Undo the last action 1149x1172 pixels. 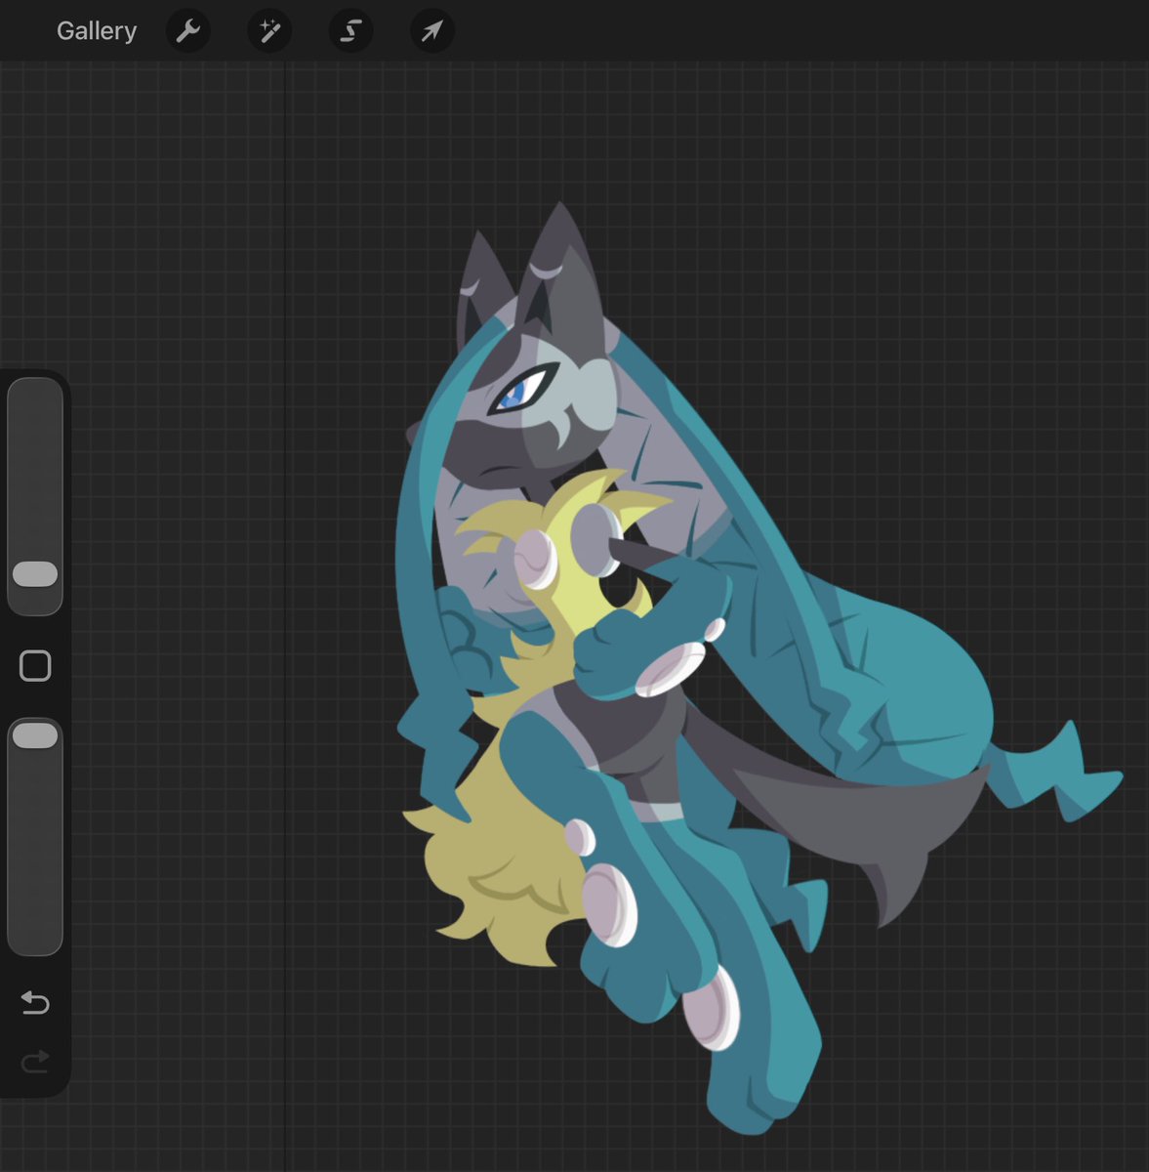[x=35, y=1002]
